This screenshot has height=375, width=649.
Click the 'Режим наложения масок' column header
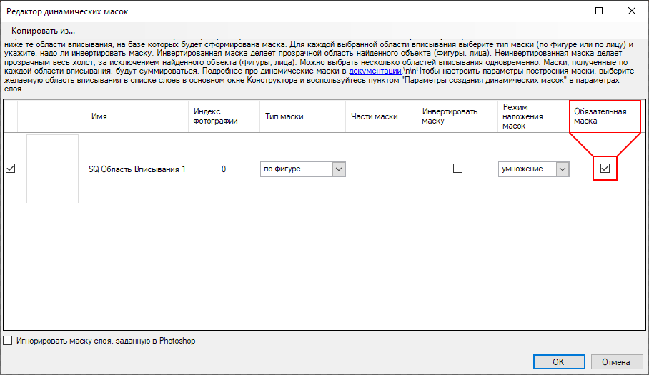click(533, 116)
